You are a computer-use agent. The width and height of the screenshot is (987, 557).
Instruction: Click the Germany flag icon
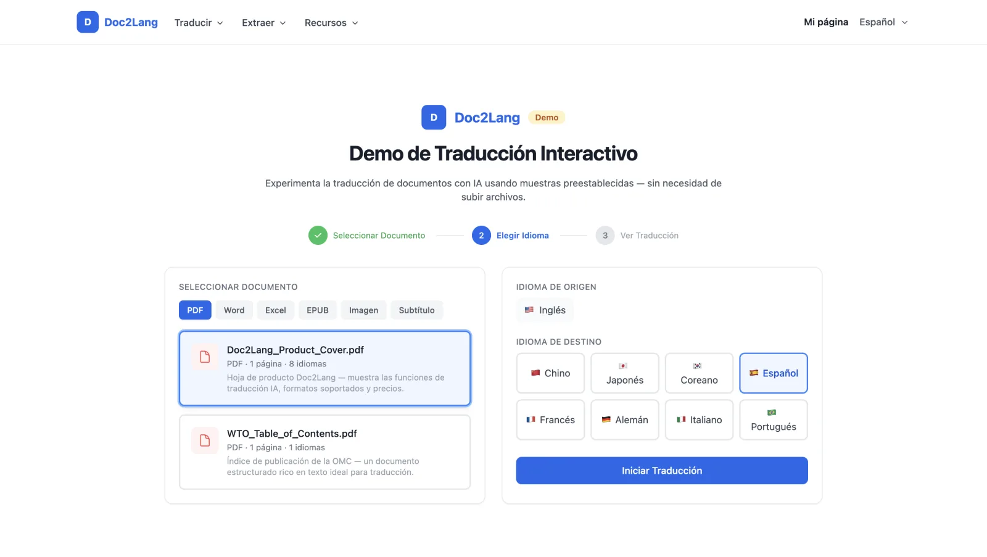(x=606, y=419)
